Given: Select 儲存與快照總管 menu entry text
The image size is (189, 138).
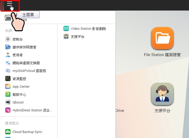Looking at the screenshot, I should click(24, 47).
